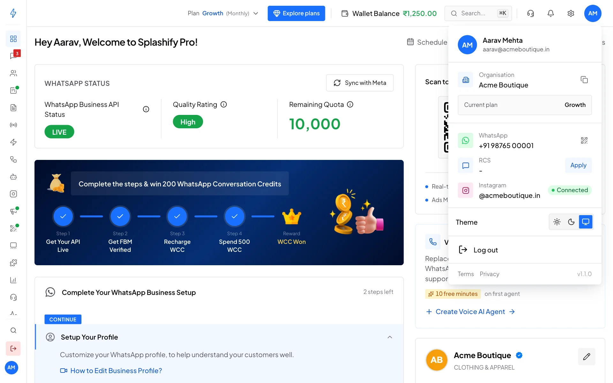
Task: Open the Current plan Growth row
Action: pyautogui.click(x=525, y=105)
